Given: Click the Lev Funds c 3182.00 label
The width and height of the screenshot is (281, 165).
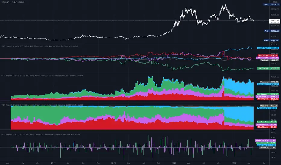Looking at the screenshot, I should [268, 94].
